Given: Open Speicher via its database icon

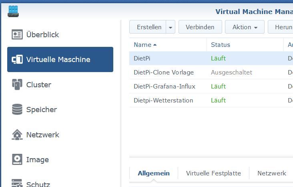Looking at the screenshot, I should pyautogui.click(x=17, y=109).
